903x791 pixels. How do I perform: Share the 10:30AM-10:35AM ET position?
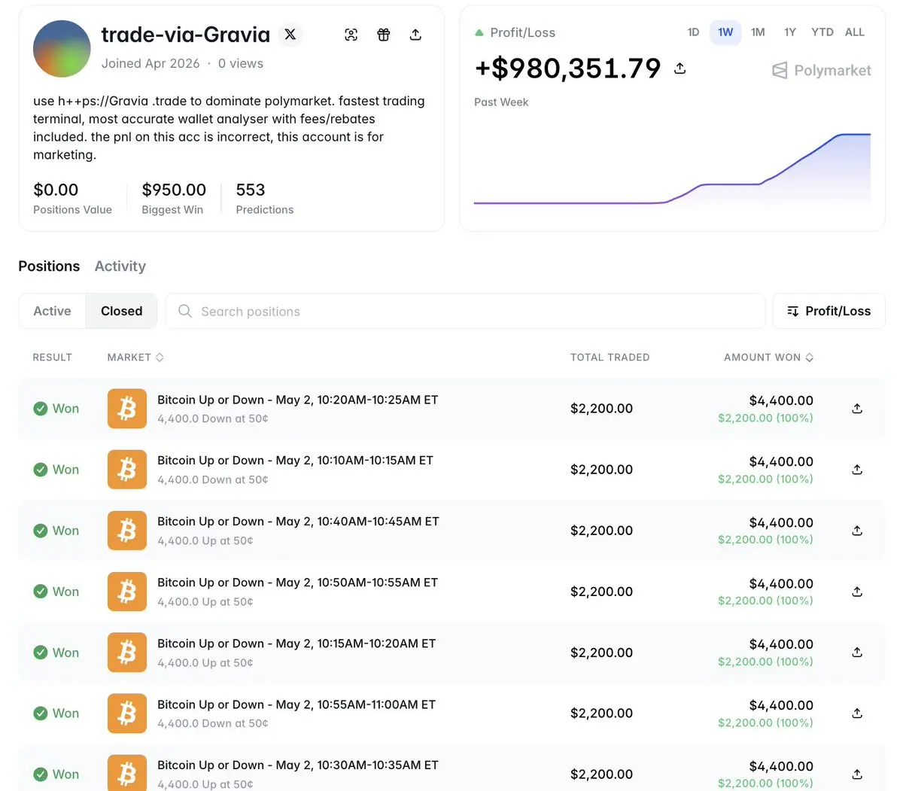click(x=857, y=774)
